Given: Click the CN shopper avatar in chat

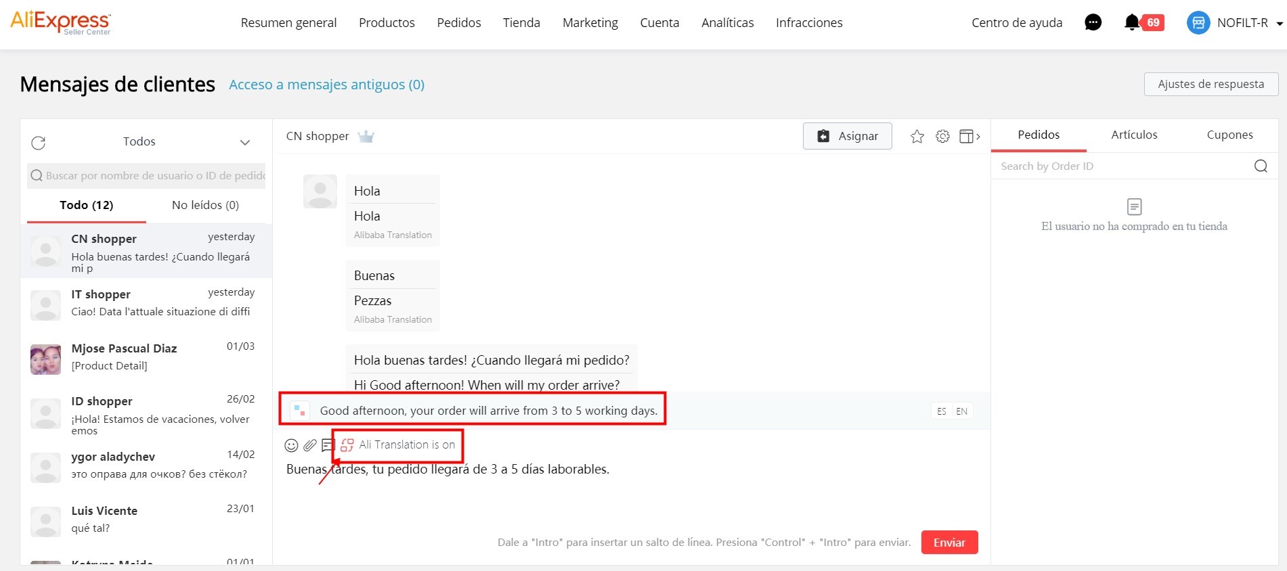Looking at the screenshot, I should pyautogui.click(x=320, y=191).
